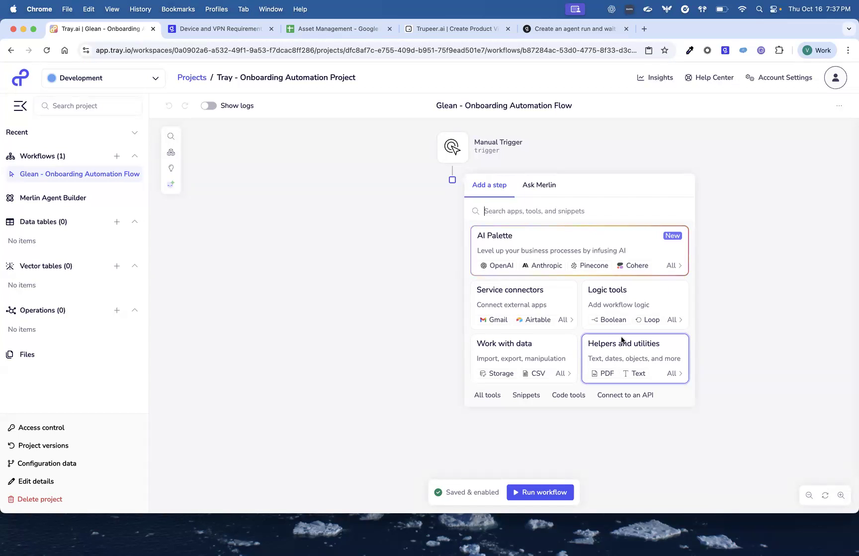Click the Run workflow button

540,492
